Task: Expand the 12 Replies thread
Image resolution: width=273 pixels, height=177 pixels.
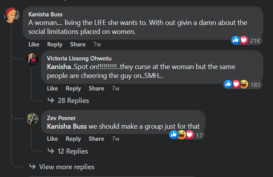Action: coord(68,151)
